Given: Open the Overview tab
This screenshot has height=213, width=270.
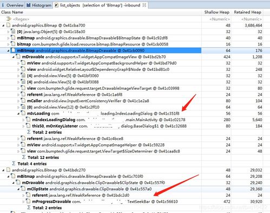Looking at the screenshot, I should coord(12,5).
